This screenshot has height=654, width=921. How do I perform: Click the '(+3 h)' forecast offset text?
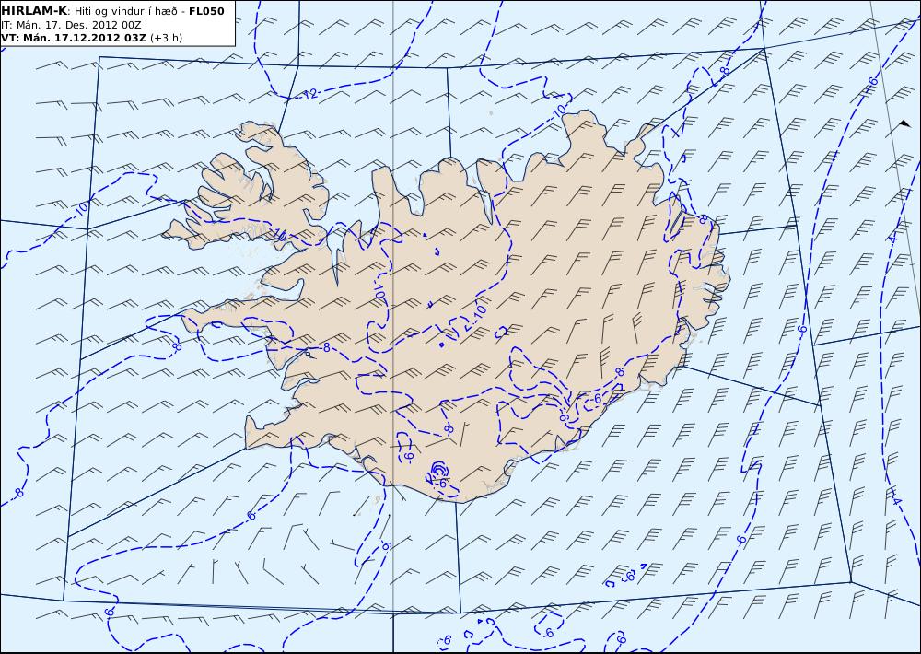(166, 38)
